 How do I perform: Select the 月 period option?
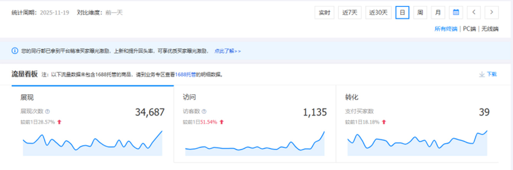point(438,12)
